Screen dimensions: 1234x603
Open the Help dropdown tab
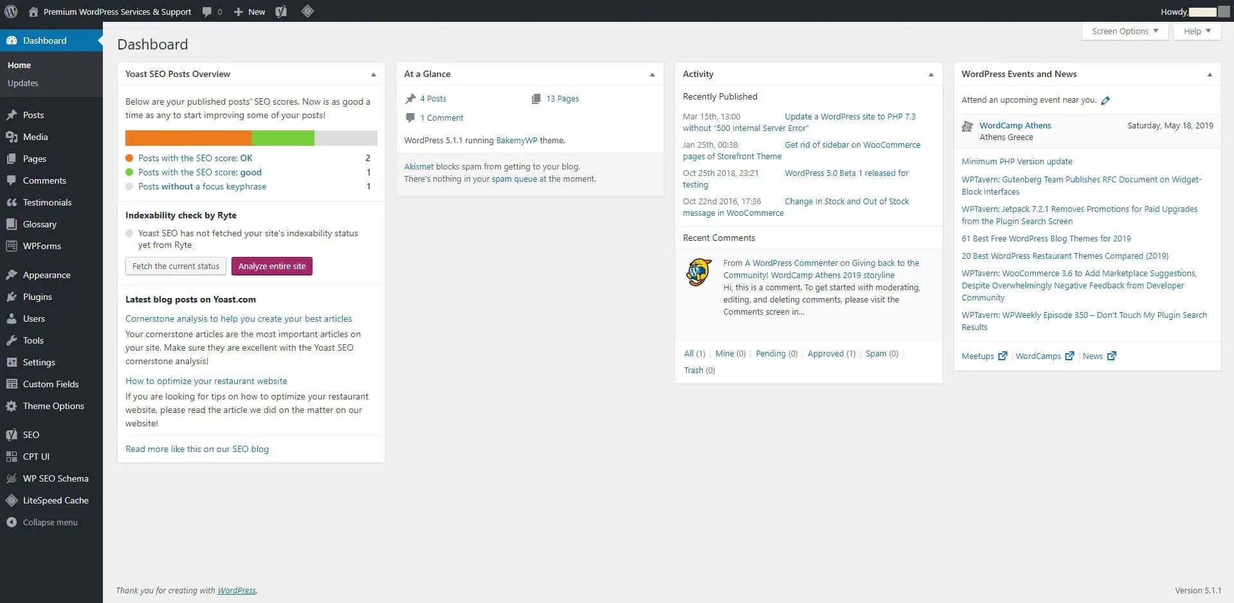coord(1197,31)
